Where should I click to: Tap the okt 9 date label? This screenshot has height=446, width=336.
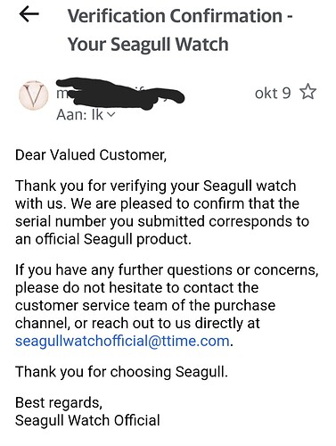click(x=273, y=93)
